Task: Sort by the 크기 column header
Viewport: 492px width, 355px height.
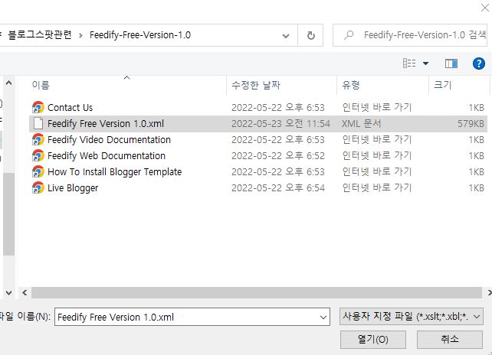Action: [x=442, y=85]
